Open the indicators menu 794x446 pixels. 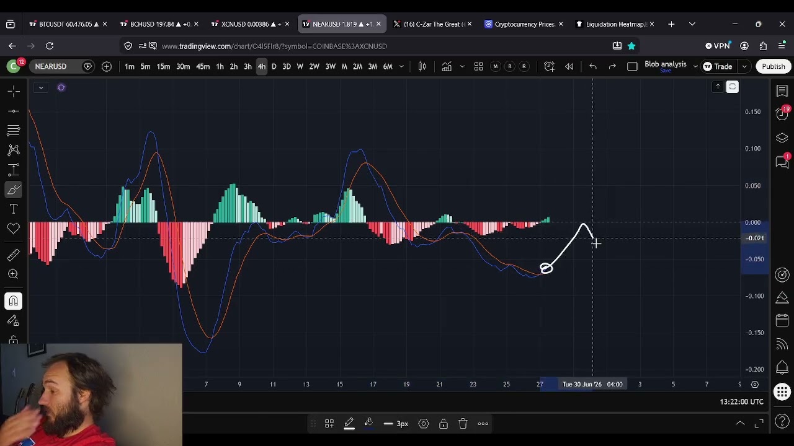(x=447, y=66)
